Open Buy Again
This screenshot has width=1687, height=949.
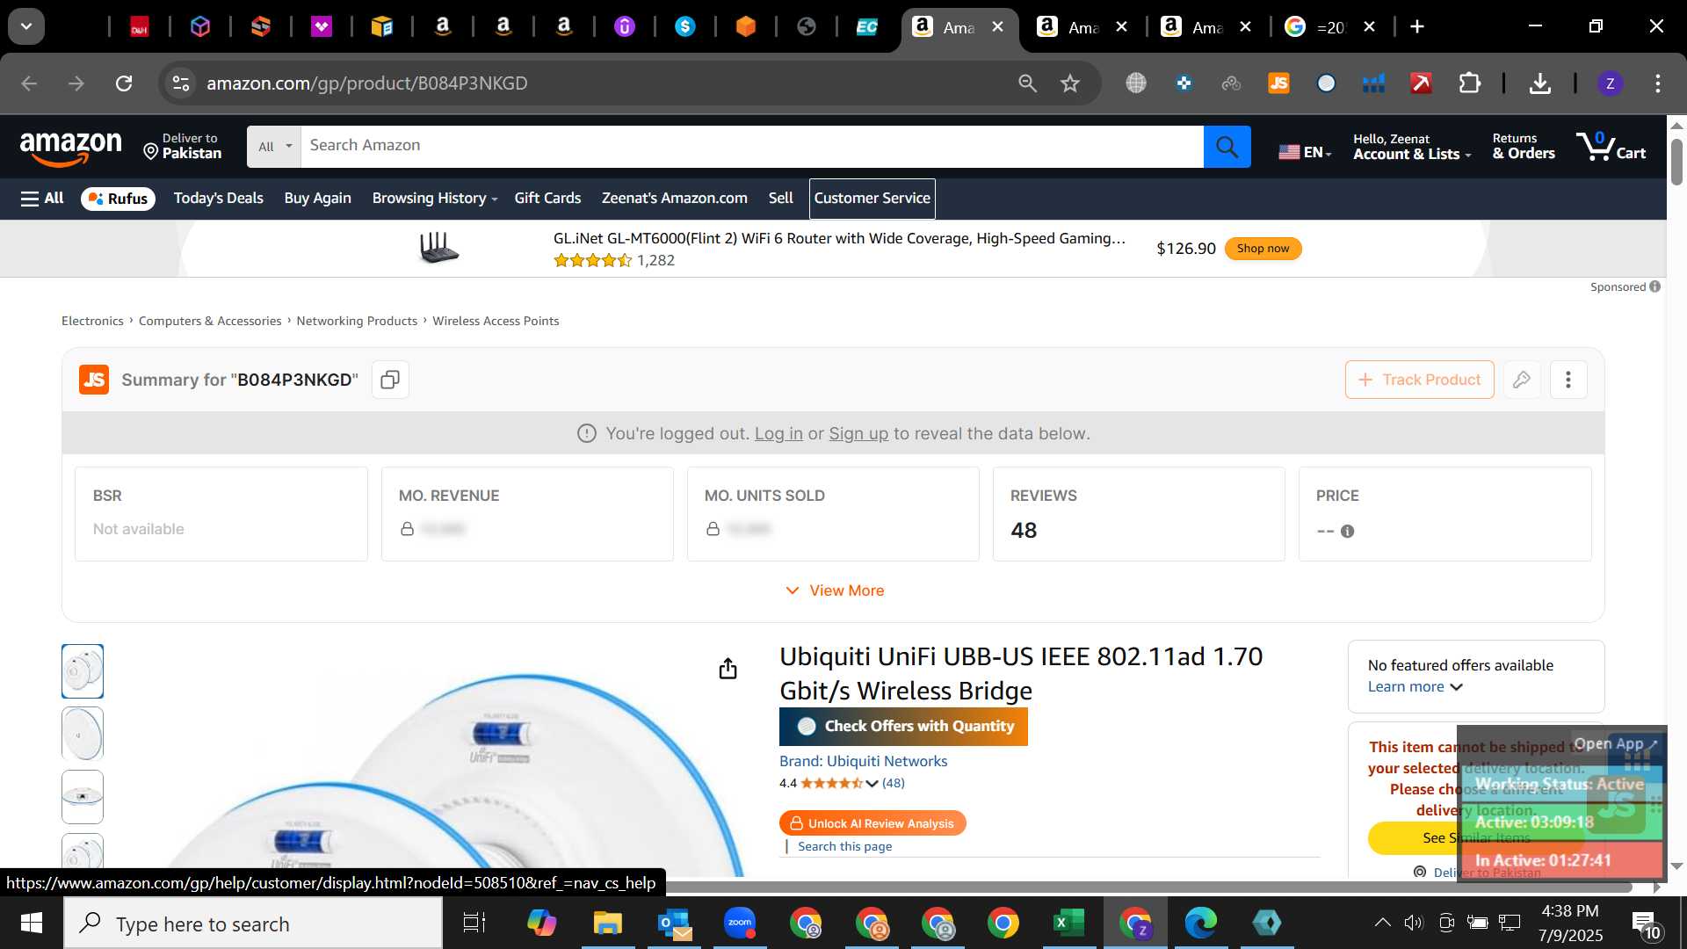[x=317, y=199]
